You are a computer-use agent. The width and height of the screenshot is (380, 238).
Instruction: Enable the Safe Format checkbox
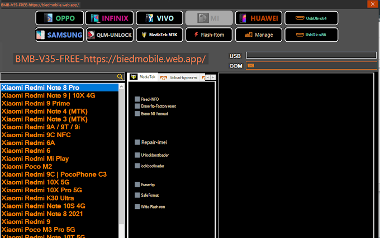137,195
